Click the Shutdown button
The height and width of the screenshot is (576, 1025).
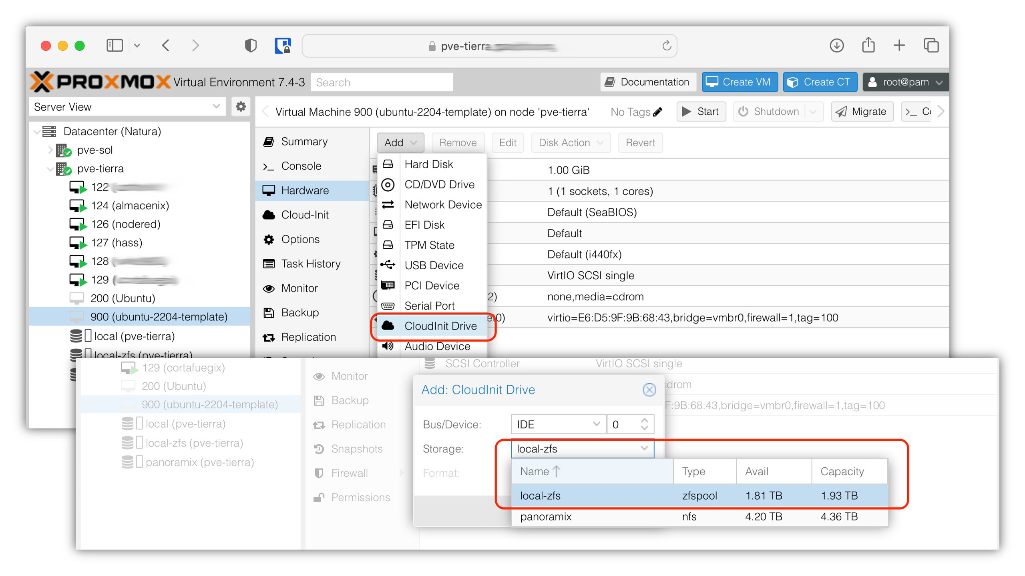click(769, 112)
